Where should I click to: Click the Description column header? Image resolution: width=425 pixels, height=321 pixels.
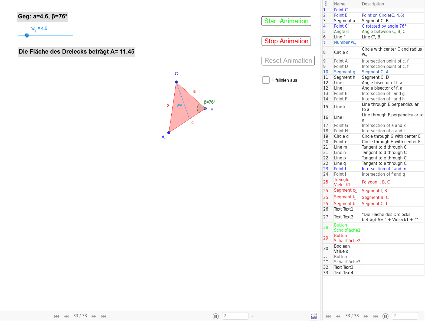tap(393, 4)
